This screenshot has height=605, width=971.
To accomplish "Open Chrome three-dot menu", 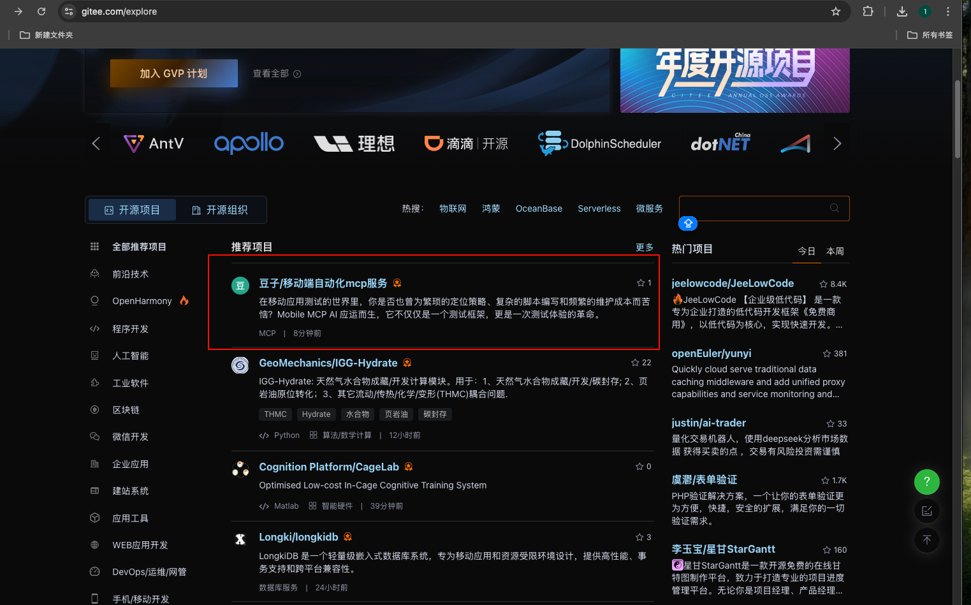I will tap(948, 11).
